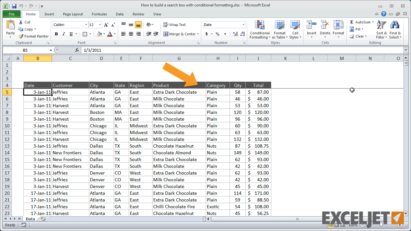Screen dimensions: 411x231
Task: Switch to the Formulas ribbon tab
Action: click(99, 14)
